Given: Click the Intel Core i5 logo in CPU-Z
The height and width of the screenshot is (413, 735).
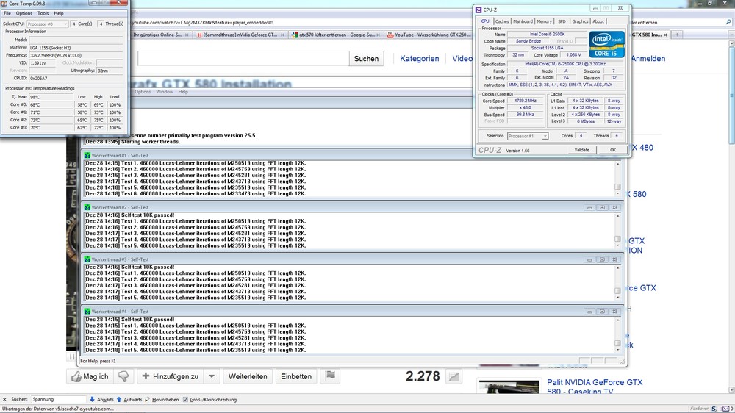Looking at the screenshot, I should pyautogui.click(x=606, y=45).
